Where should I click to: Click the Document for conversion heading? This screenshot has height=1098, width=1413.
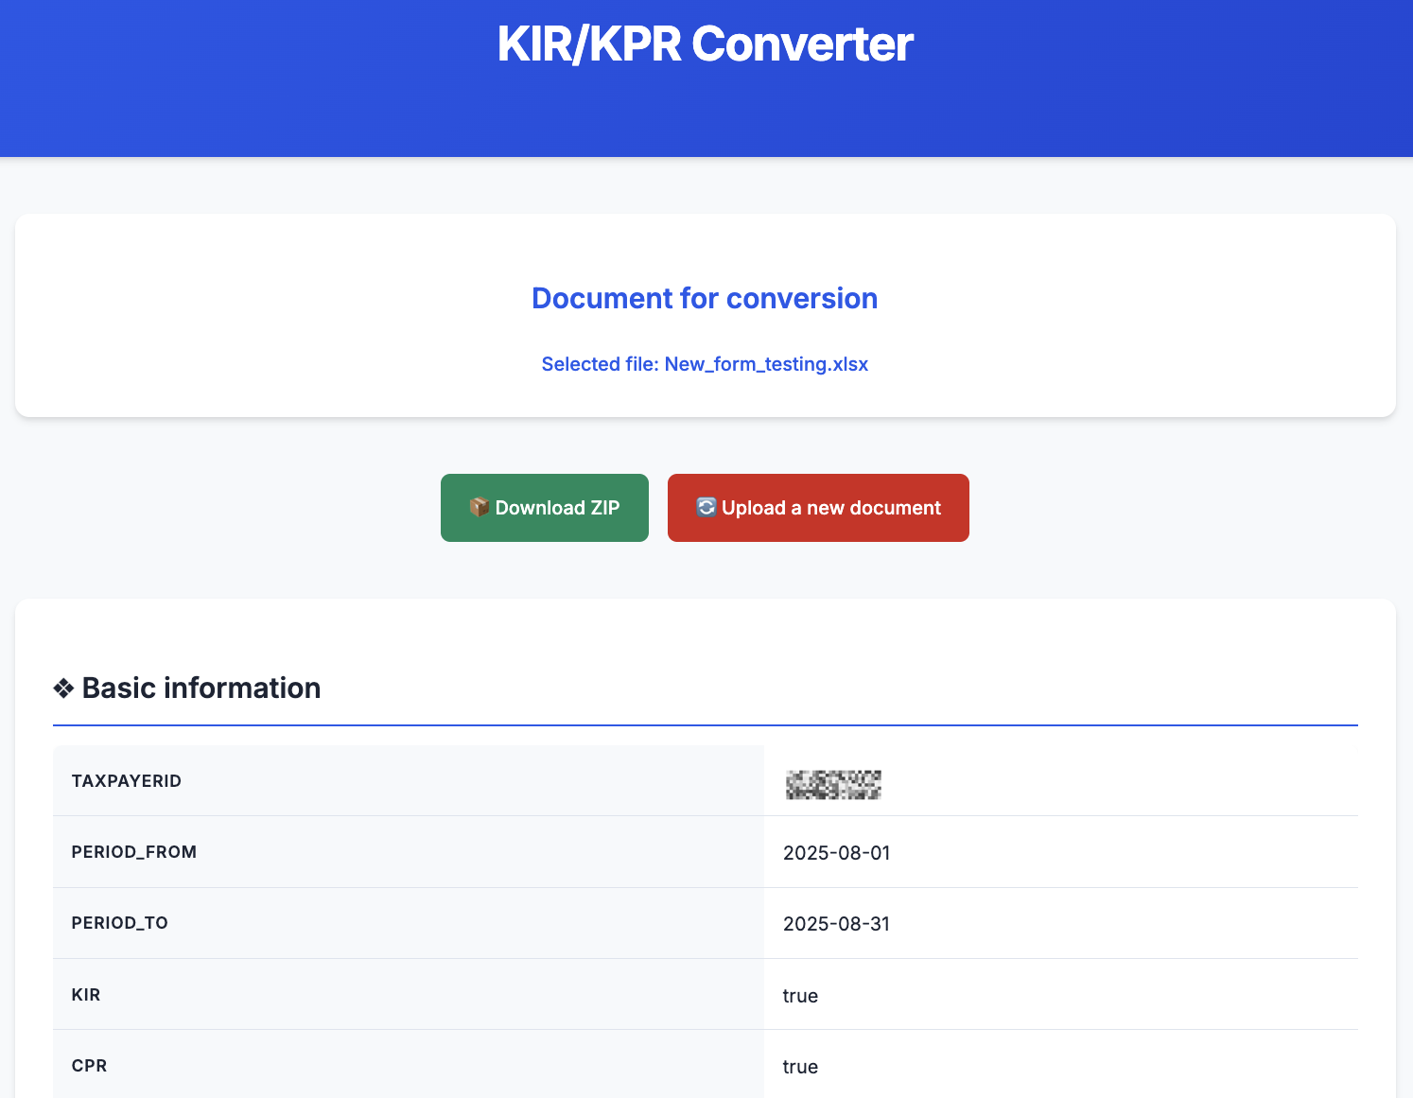(705, 298)
